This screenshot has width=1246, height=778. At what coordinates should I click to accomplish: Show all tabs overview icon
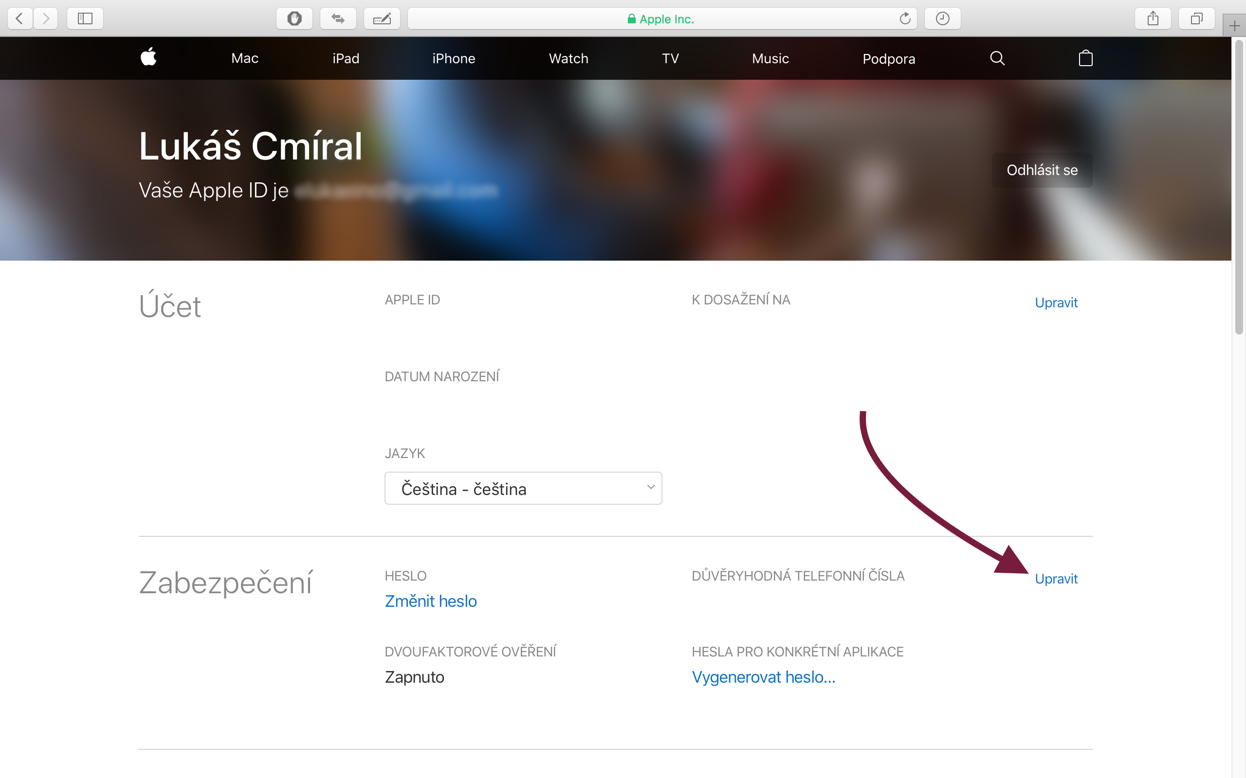coord(1196,18)
